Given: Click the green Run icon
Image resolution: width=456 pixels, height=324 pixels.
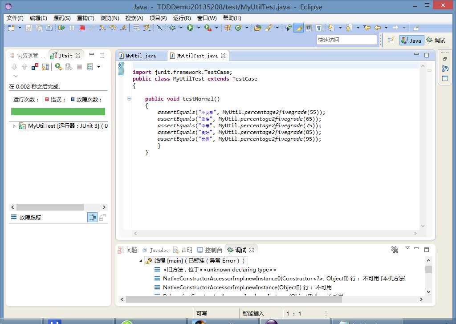Looking at the screenshot, I should tap(190, 28).
